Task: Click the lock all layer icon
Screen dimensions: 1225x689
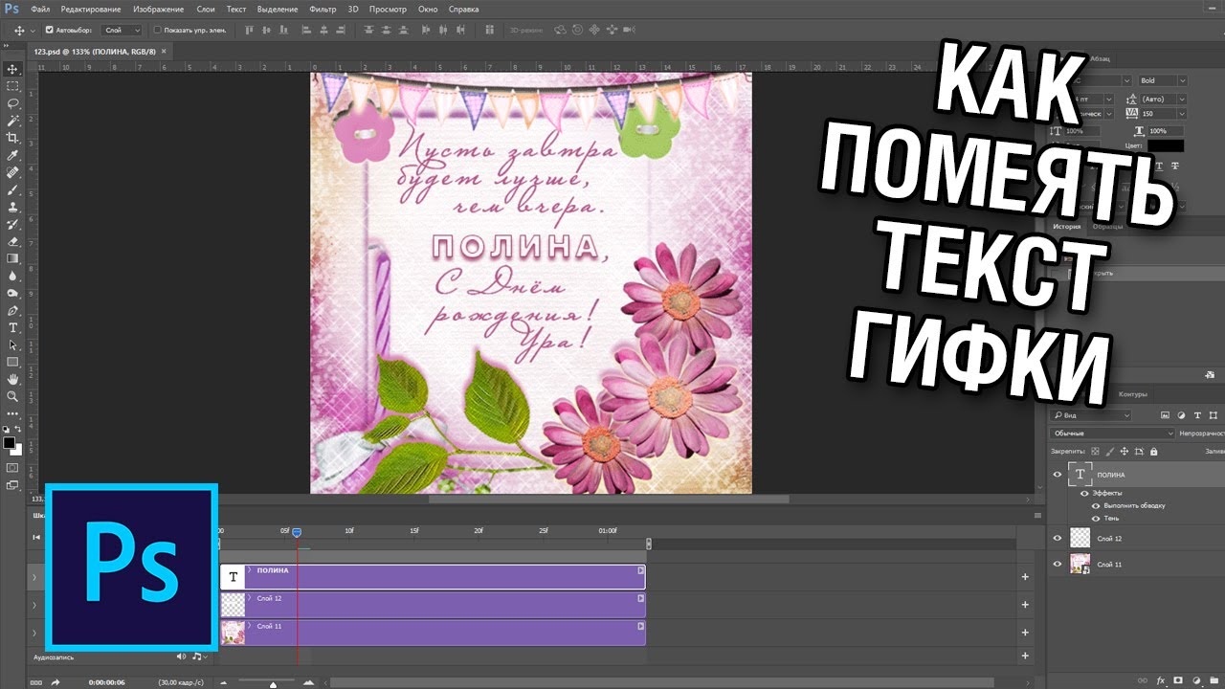Action: pyautogui.click(x=1153, y=451)
